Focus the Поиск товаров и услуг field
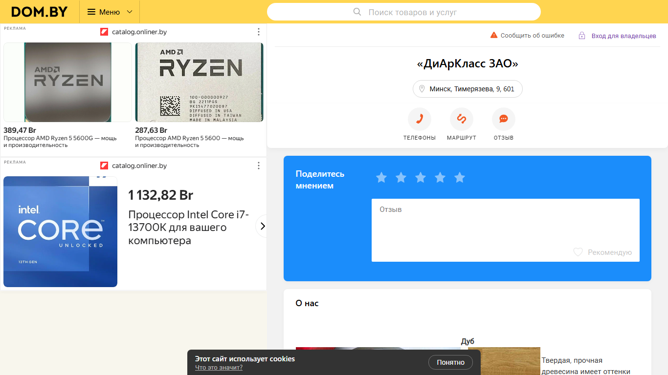Image resolution: width=668 pixels, height=375 pixels. (404, 12)
